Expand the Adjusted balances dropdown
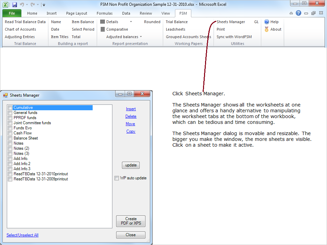This screenshot has height=245, width=327. [141, 37]
